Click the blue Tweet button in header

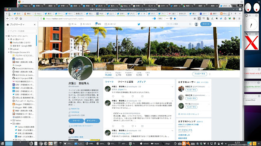(206, 24)
